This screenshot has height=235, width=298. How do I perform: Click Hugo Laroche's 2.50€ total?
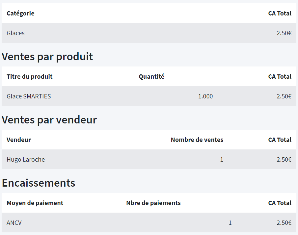click(284, 160)
